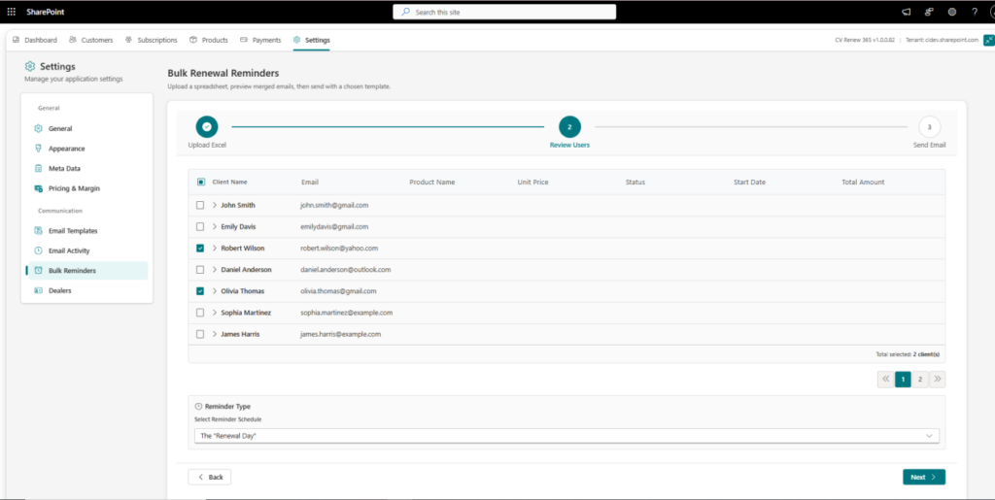The image size is (995, 500).
Task: Click the share network icon in top bar
Action: (x=929, y=12)
